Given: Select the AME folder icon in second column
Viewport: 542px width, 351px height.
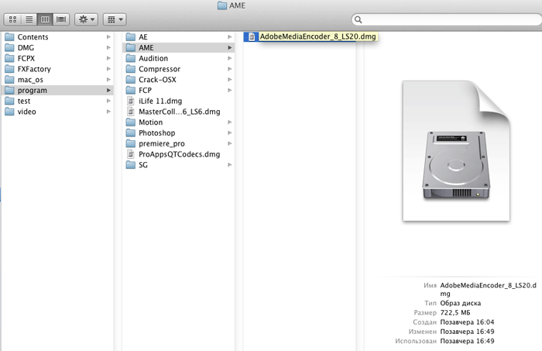Looking at the screenshot, I should point(131,48).
